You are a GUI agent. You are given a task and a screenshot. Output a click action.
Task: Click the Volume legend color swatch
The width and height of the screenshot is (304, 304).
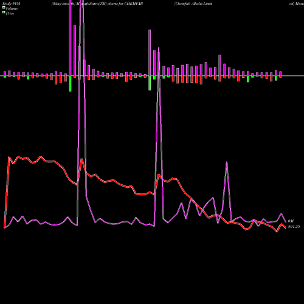click(x=4, y=7)
